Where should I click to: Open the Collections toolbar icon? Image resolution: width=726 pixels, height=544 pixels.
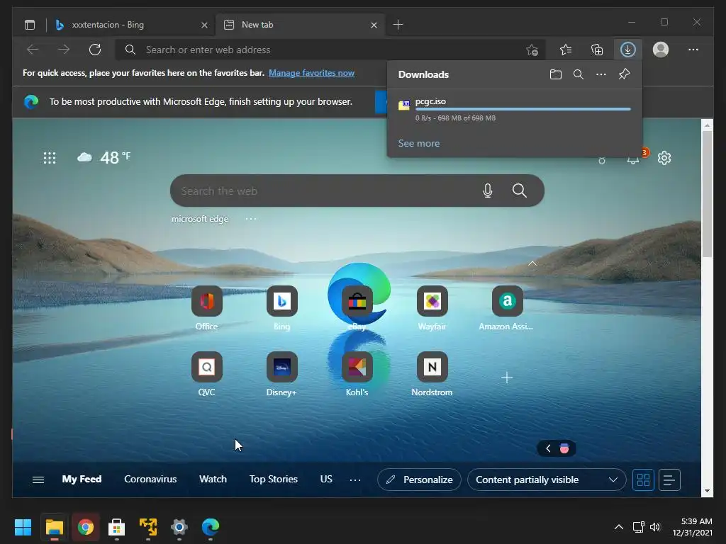coord(597,50)
